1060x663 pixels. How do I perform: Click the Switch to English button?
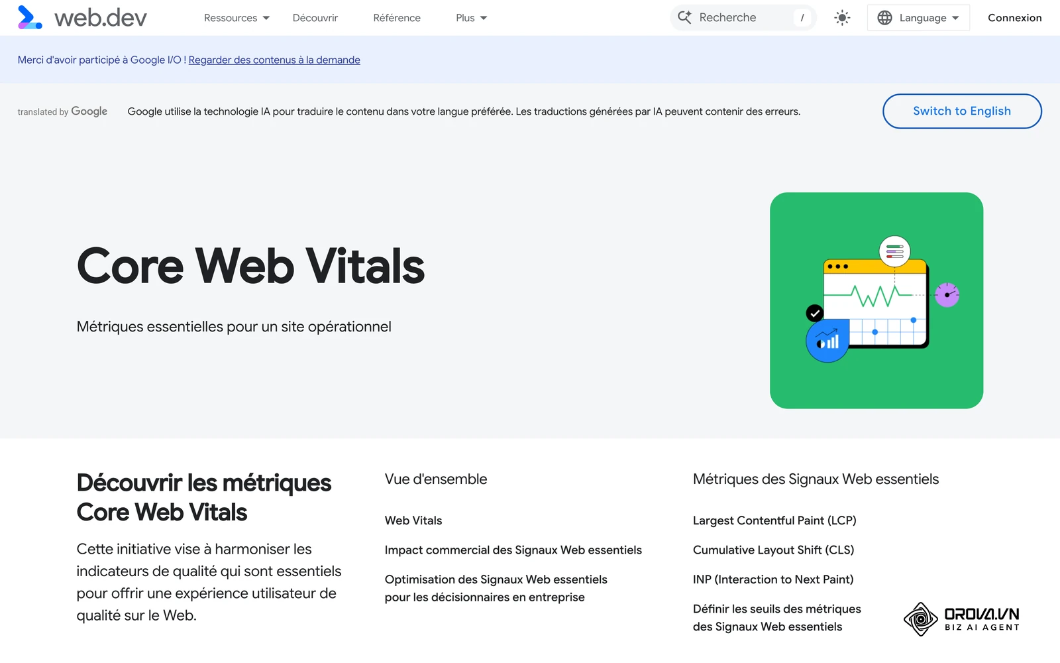pyautogui.click(x=962, y=111)
